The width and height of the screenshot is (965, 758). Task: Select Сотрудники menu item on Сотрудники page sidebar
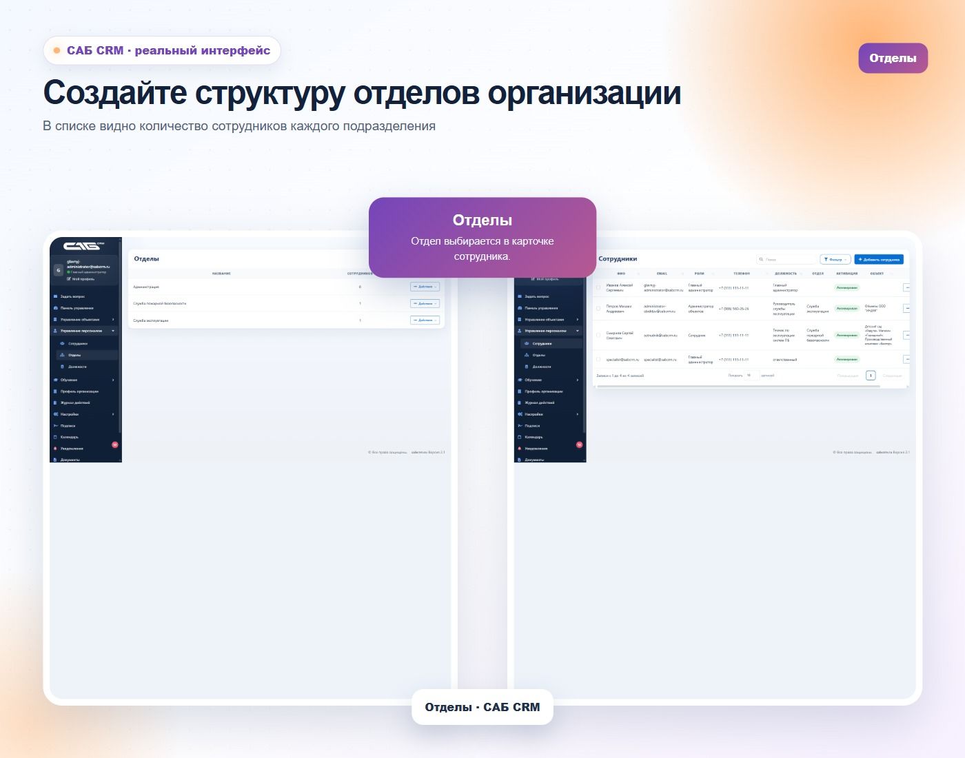(x=551, y=343)
